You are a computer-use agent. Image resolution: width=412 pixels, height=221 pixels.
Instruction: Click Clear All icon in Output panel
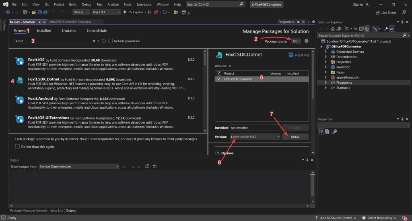(x=146, y=166)
